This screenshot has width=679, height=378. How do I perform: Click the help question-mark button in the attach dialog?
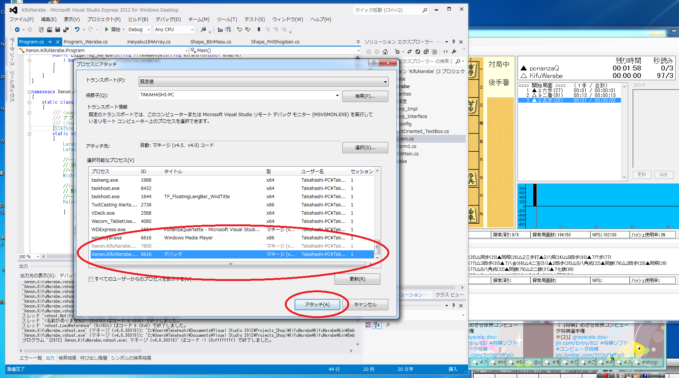tap(374, 63)
